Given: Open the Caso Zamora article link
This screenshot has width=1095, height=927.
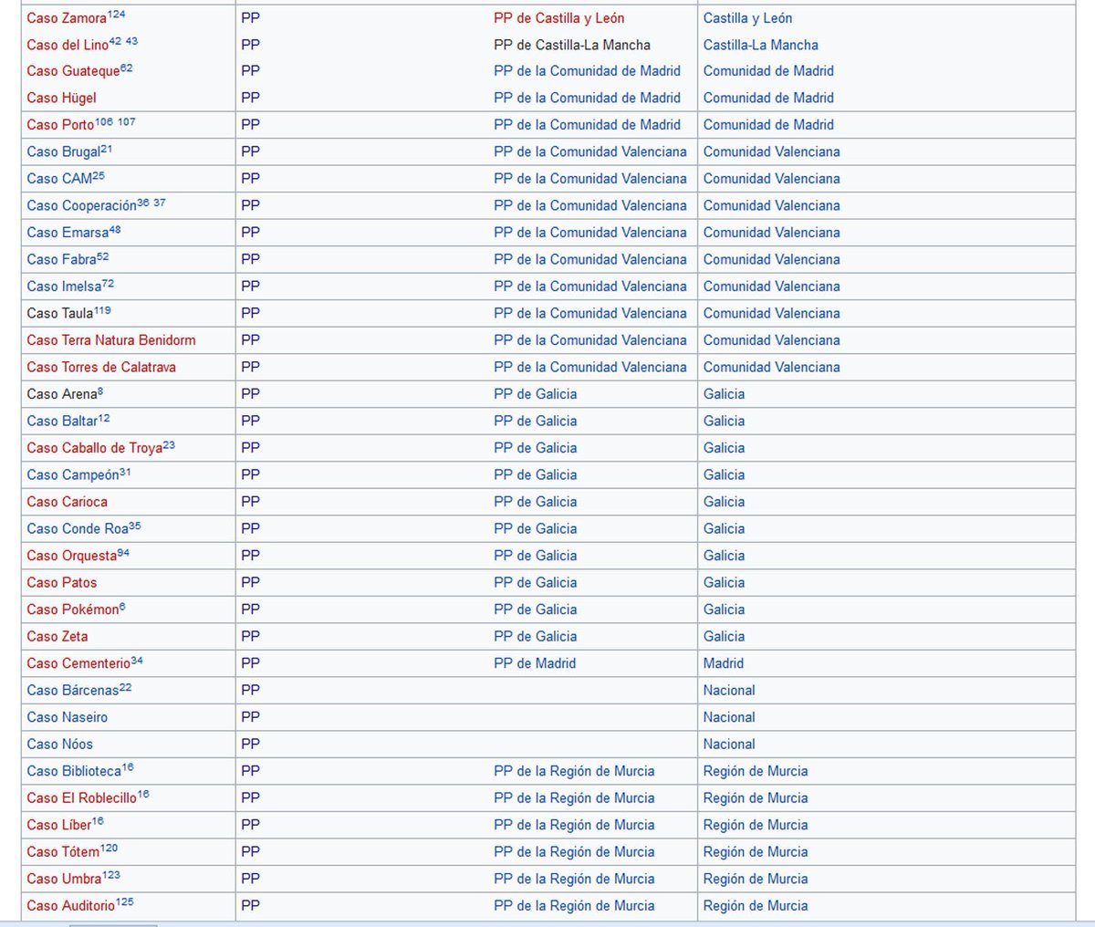Looking at the screenshot, I should click(67, 18).
